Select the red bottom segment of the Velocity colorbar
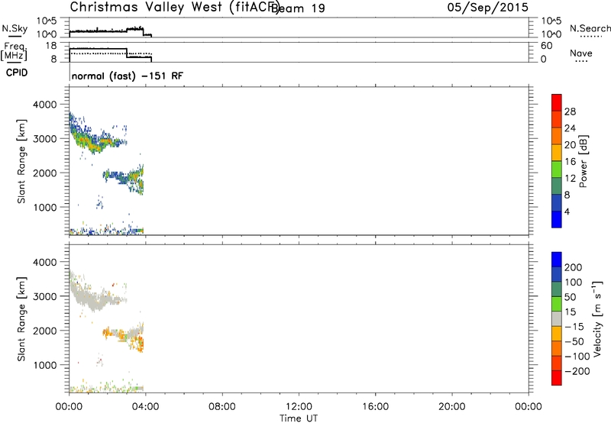This screenshot has height=423, width=611. [x=557, y=378]
